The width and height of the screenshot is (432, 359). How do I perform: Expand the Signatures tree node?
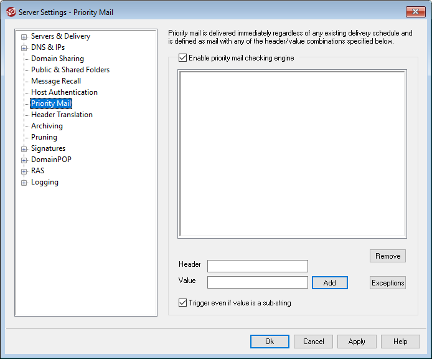tap(24, 149)
